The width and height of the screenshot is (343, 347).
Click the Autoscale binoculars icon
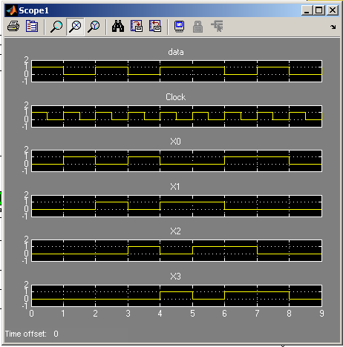tap(118, 26)
